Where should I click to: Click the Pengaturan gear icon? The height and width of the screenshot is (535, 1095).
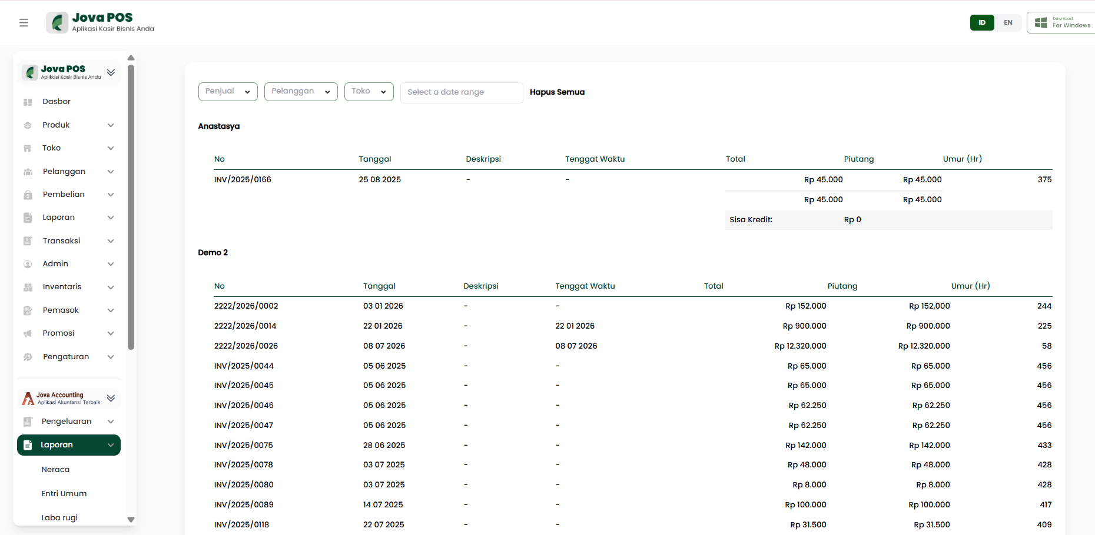pos(28,357)
